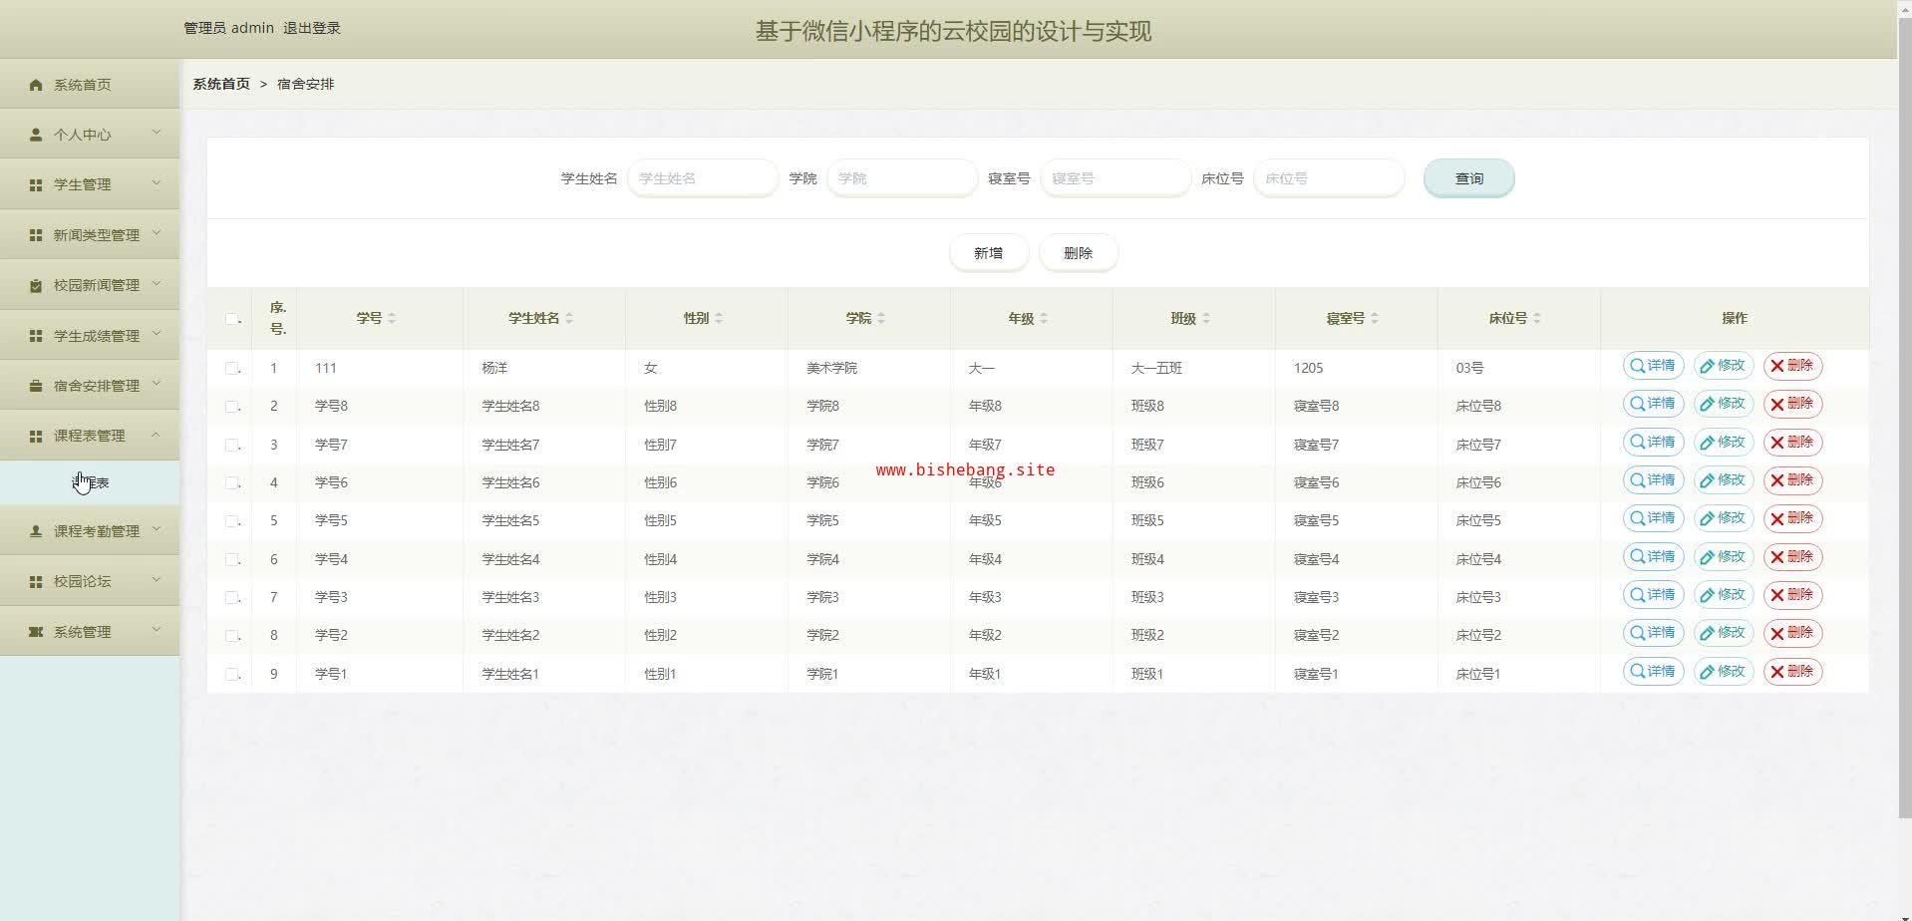Expand the 校园论坛 menu chevron
This screenshot has height=921, width=1912.
click(157, 580)
